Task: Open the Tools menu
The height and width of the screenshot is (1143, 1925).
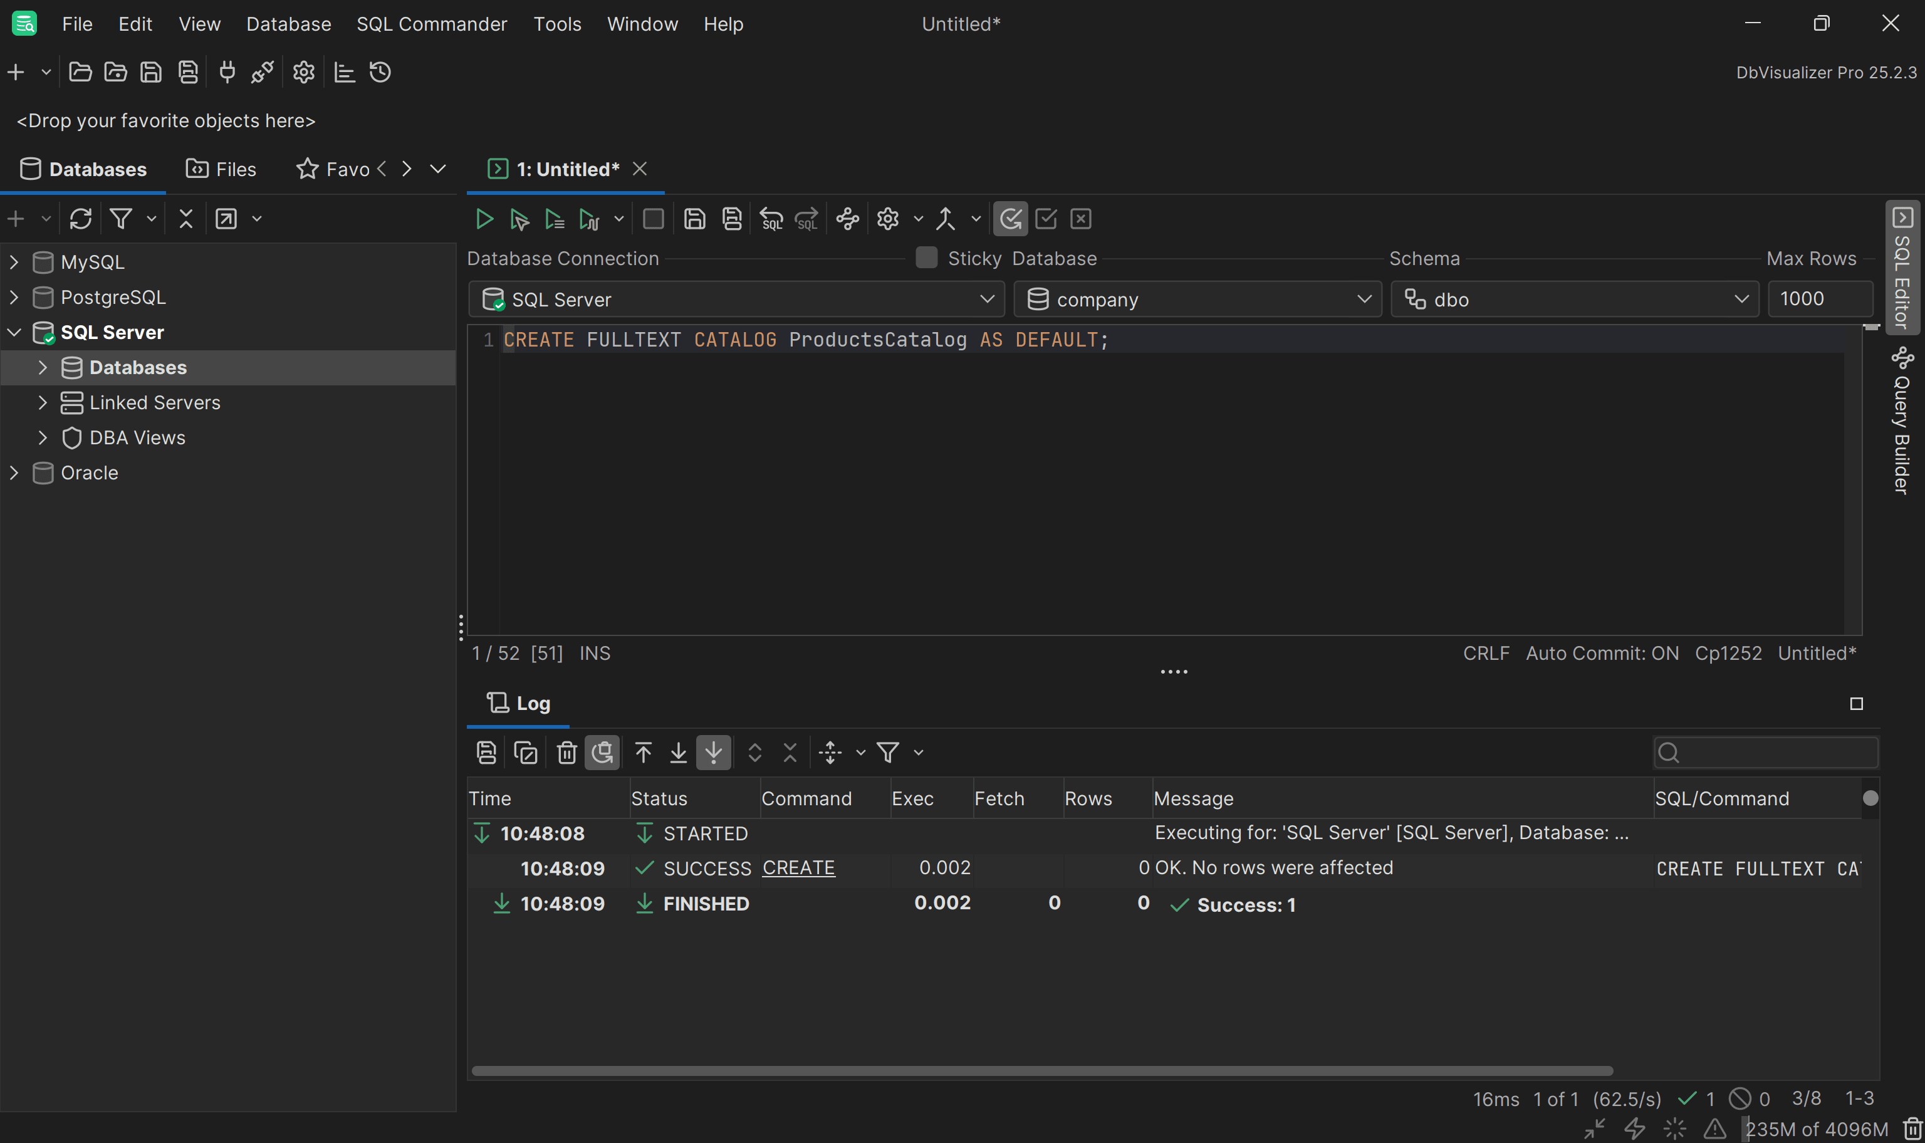Action: (x=558, y=24)
